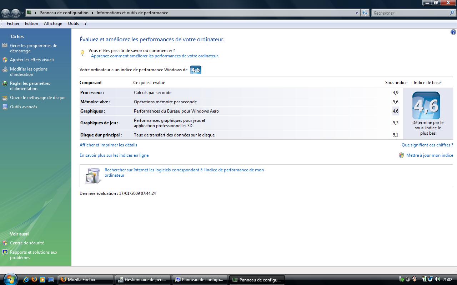The image size is (457, 285).
Task: Open Ouvrir le nettoyage de disque
Action: click(x=37, y=98)
